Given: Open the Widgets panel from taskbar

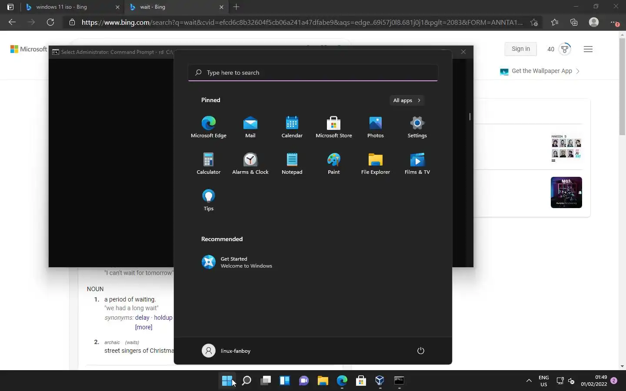Looking at the screenshot, I should coord(285,381).
